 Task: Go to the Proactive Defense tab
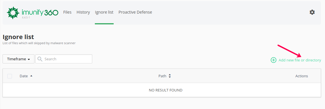[135, 12]
